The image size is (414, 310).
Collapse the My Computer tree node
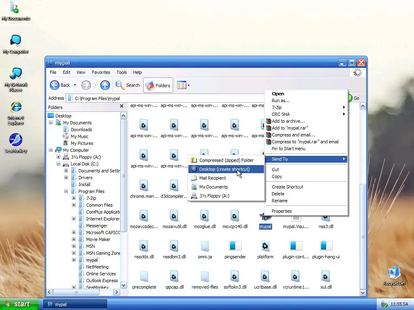(x=51, y=150)
